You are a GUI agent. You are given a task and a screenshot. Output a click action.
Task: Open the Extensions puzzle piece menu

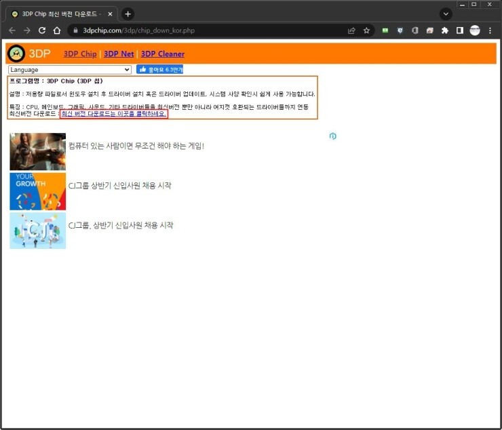pyautogui.click(x=445, y=31)
